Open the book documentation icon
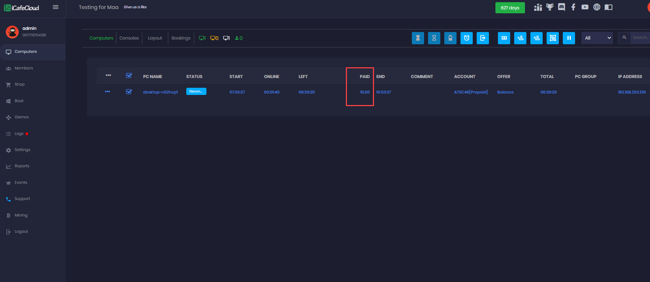The width and height of the screenshot is (650, 282). click(609, 7)
